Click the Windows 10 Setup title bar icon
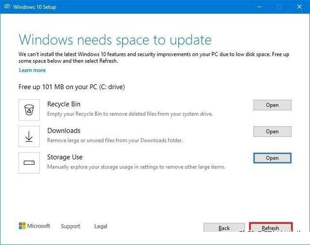Image resolution: width=310 pixels, height=245 pixels. [7, 6]
